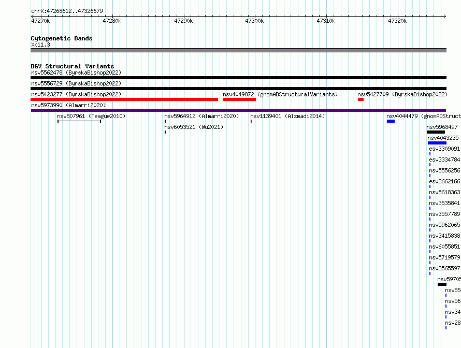Open nsv4049872 (gnomADStructuralVariants) label
The width and height of the screenshot is (461, 348).
tap(280, 94)
